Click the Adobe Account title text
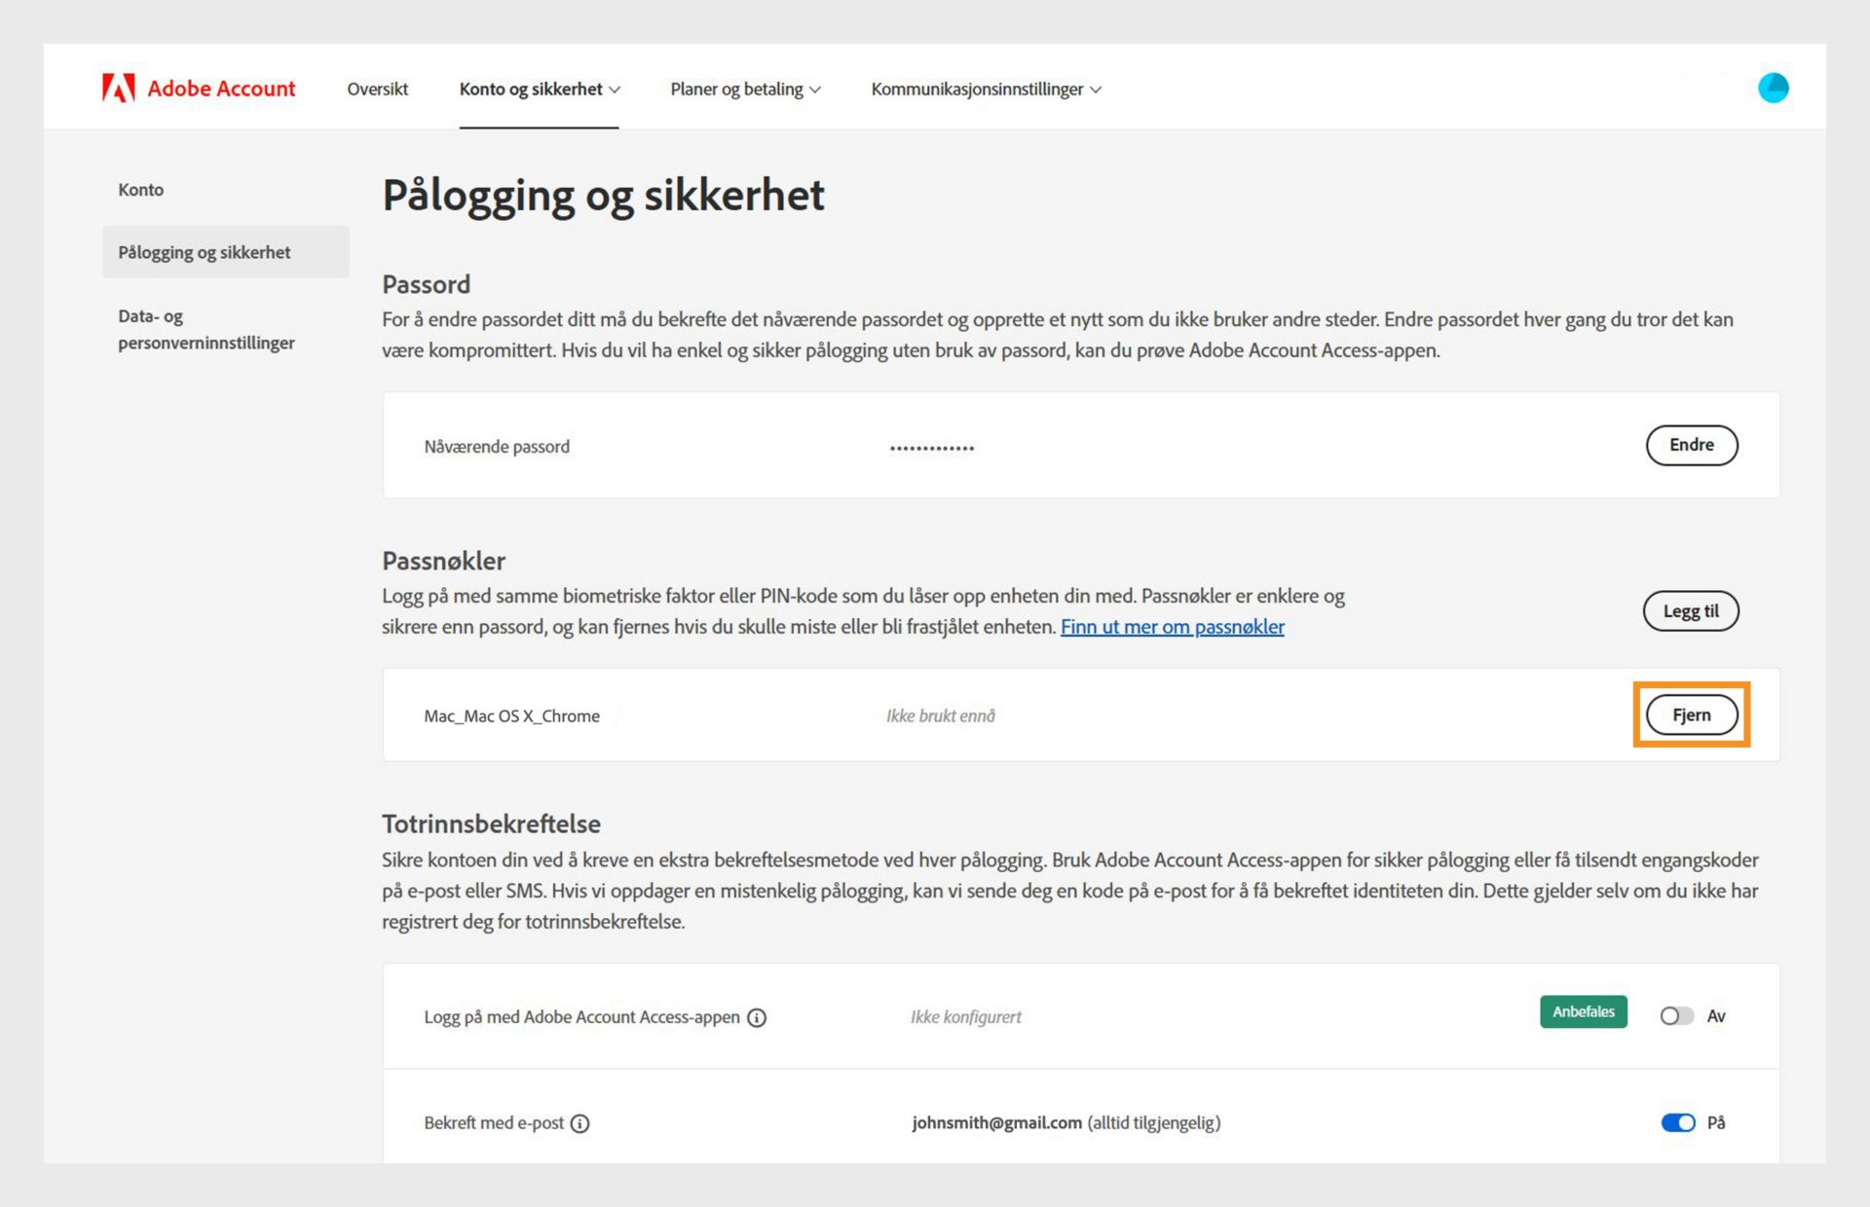This screenshot has height=1207, width=1870. point(221,89)
